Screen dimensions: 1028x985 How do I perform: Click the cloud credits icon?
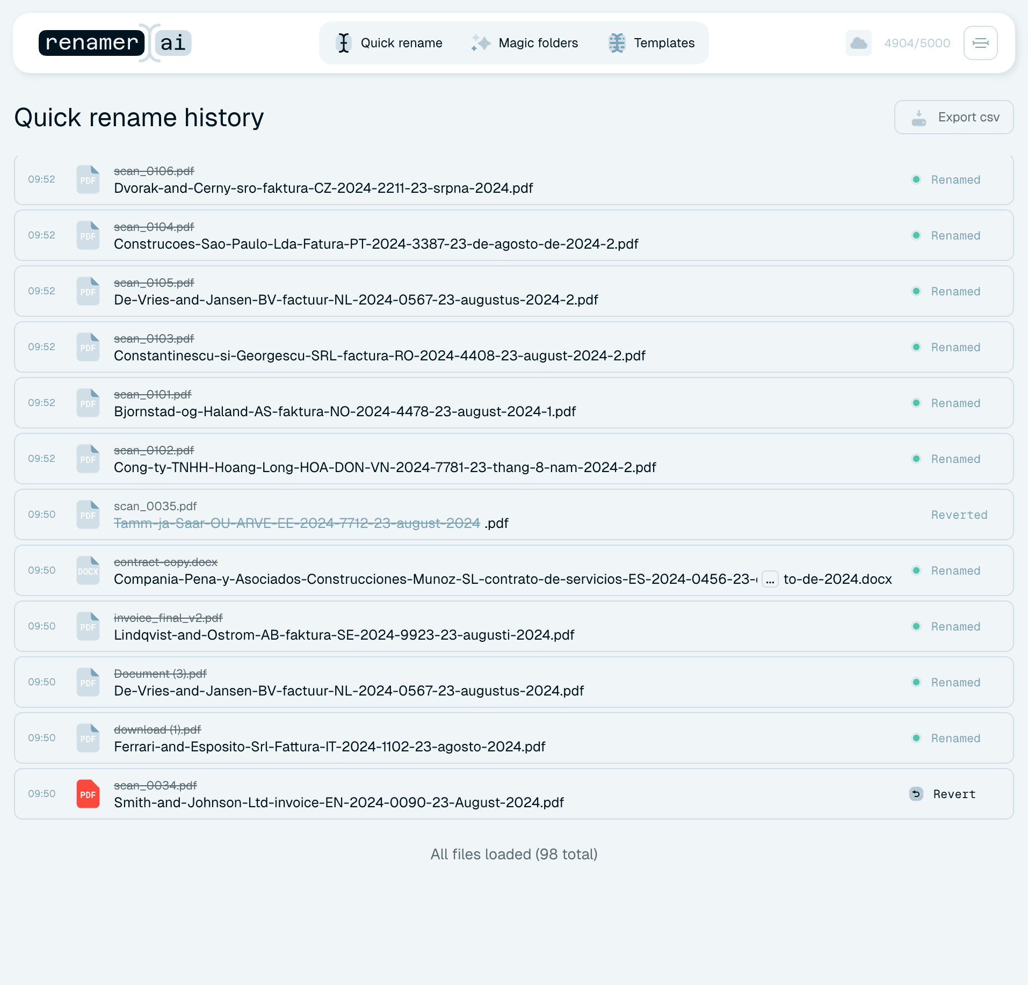pyautogui.click(x=858, y=43)
